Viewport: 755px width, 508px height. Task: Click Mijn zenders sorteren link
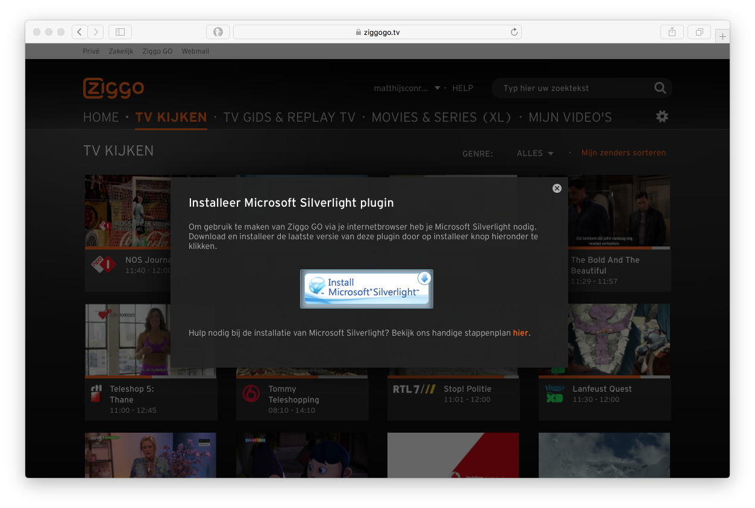pos(623,153)
